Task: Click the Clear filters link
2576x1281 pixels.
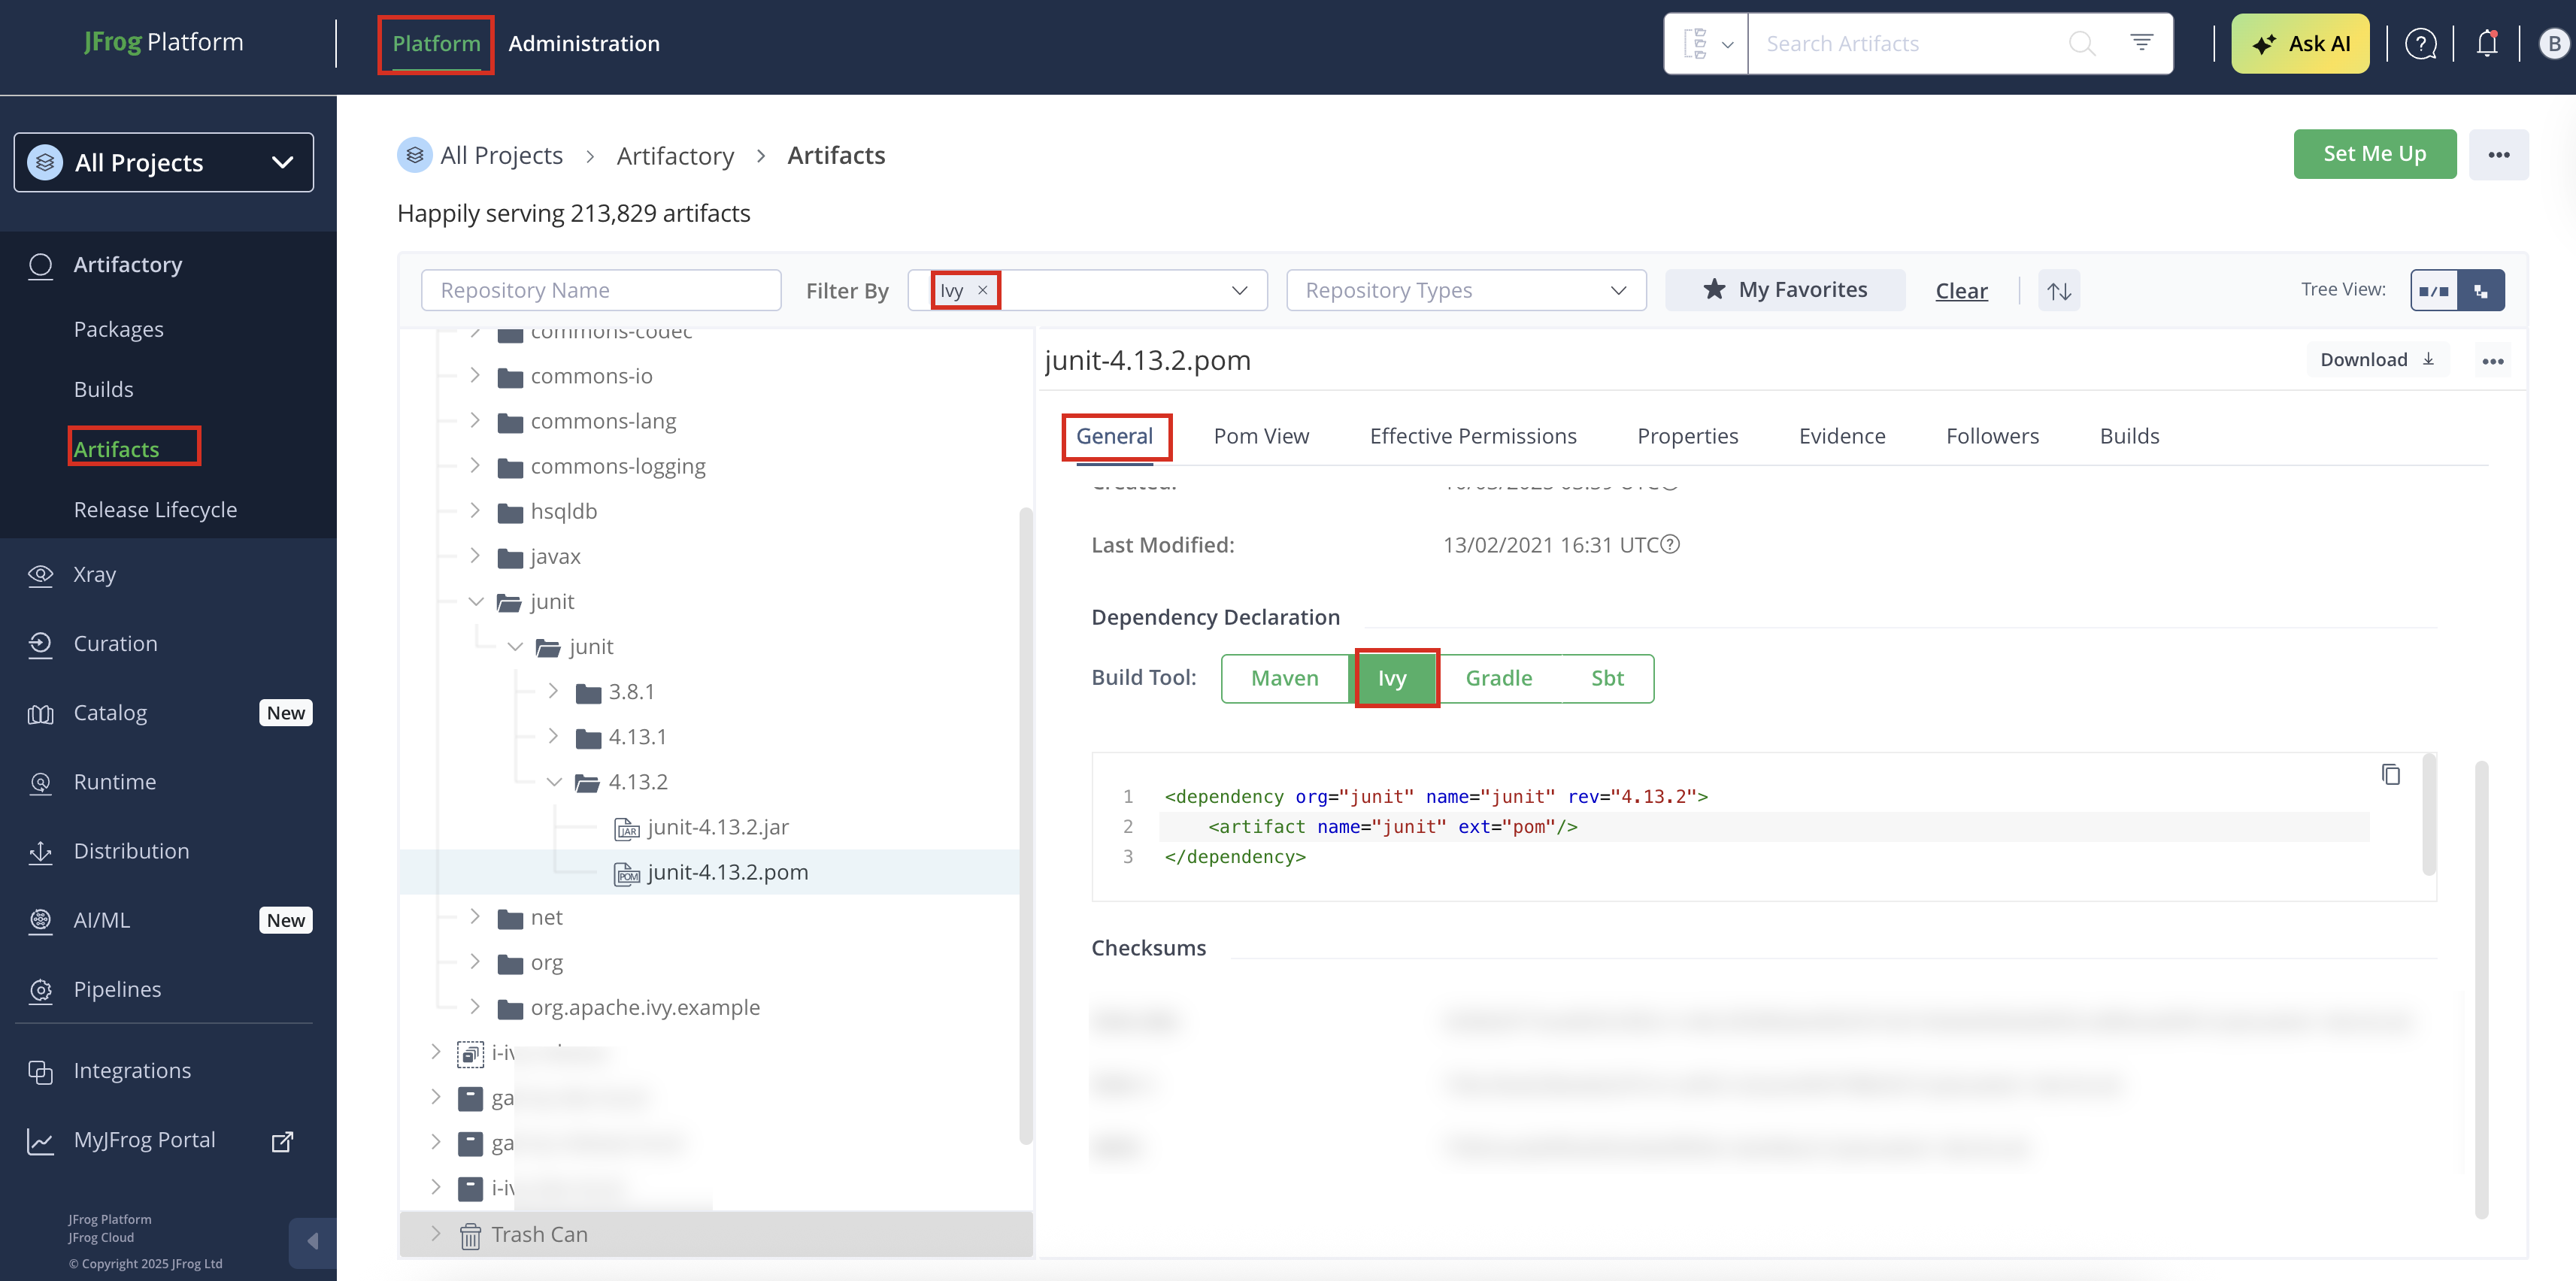Action: 1960,291
